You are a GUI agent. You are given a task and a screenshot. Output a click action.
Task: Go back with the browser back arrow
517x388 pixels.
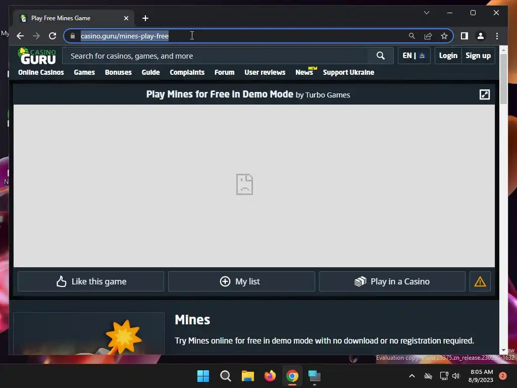20,36
